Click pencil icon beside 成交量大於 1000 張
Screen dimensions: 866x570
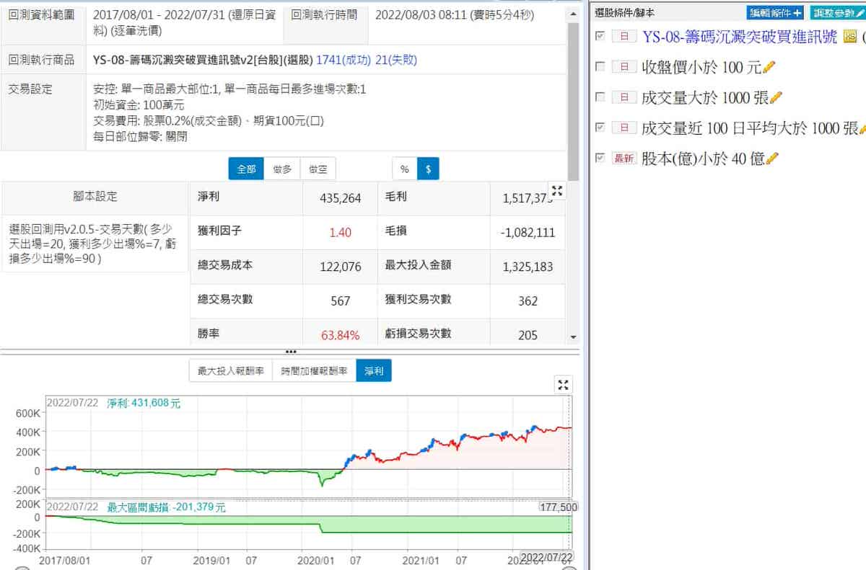click(776, 97)
